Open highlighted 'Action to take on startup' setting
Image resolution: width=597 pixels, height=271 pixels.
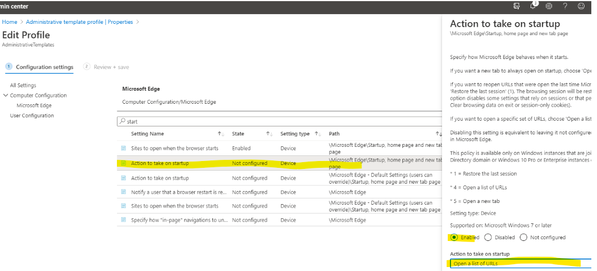click(160, 163)
